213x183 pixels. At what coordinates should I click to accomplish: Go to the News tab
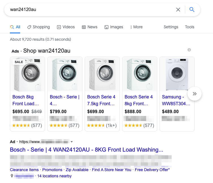[90, 27]
